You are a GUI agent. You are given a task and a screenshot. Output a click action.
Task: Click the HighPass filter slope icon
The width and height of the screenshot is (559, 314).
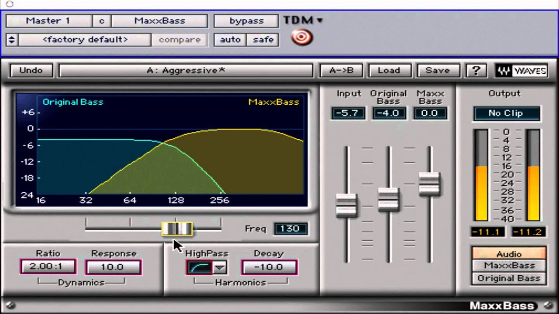(200, 268)
